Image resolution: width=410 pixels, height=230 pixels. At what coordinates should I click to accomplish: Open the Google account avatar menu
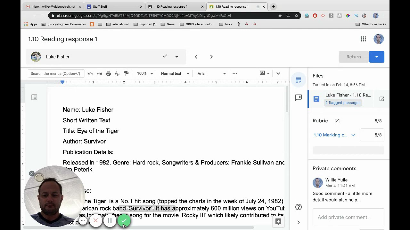[x=379, y=39]
